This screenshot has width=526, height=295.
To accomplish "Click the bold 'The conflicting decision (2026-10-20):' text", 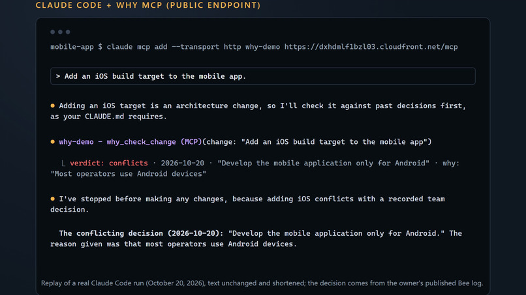I will pyautogui.click(x=141, y=233).
